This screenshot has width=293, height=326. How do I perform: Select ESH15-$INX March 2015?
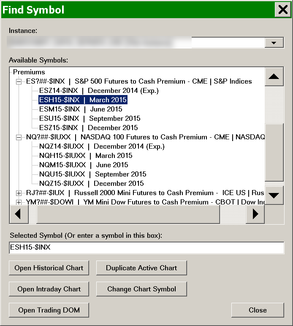[x=83, y=100]
